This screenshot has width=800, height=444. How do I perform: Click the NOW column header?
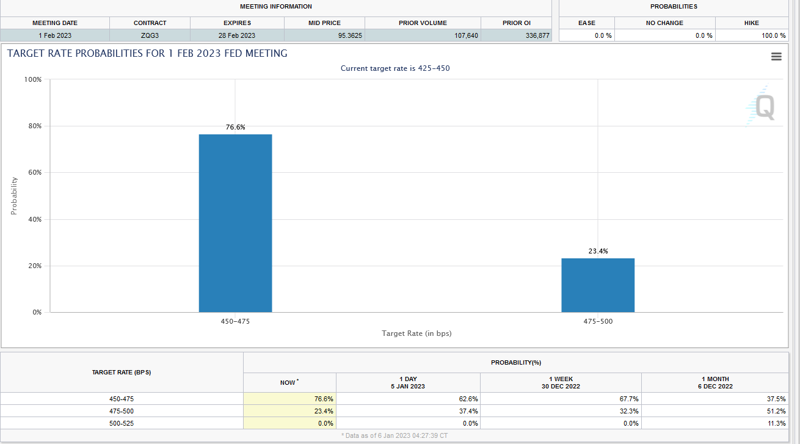pos(289,382)
